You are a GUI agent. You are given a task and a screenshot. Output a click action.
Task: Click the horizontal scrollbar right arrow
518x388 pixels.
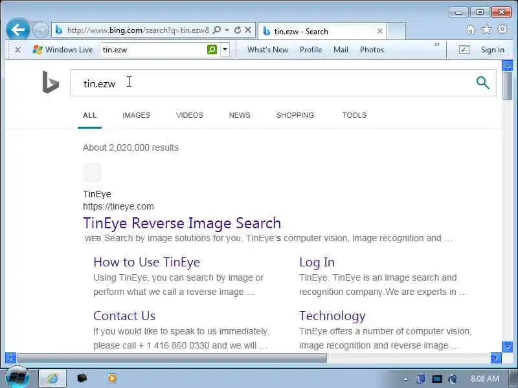coord(496,358)
